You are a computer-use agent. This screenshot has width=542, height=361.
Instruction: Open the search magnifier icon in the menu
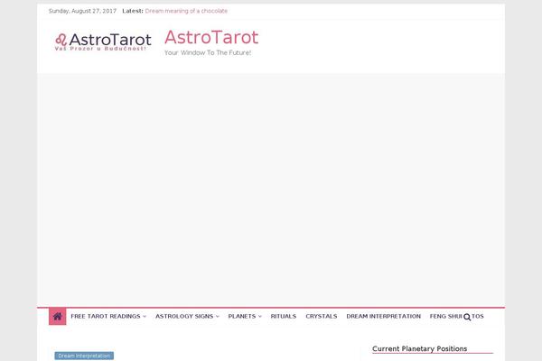click(467, 317)
